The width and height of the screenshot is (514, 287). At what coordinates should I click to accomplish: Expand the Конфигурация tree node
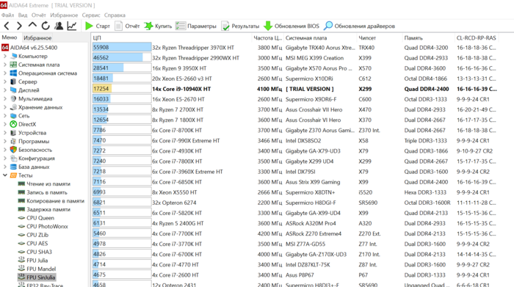5,159
